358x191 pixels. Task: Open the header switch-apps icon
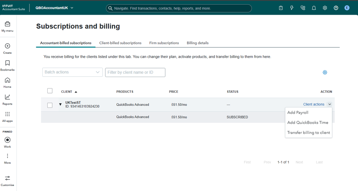point(303,8)
